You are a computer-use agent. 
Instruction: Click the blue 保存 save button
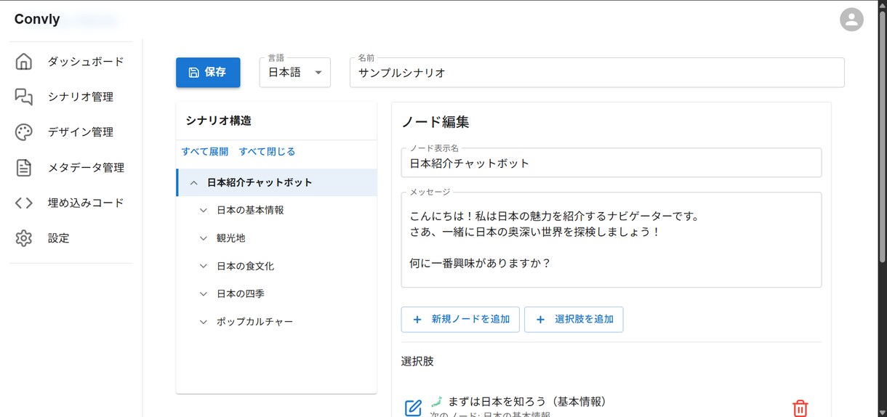click(x=208, y=73)
